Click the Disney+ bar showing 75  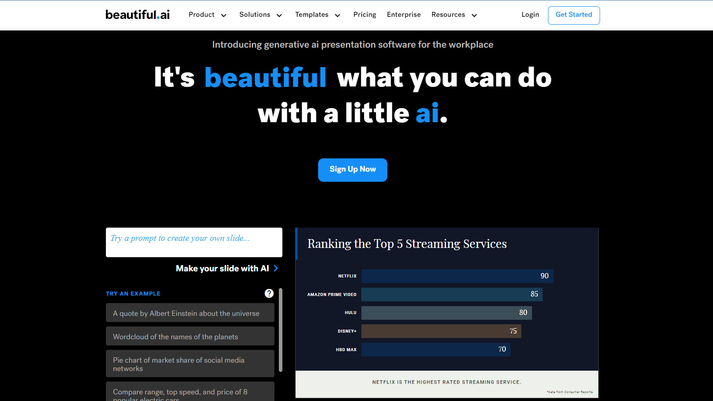coord(441,331)
